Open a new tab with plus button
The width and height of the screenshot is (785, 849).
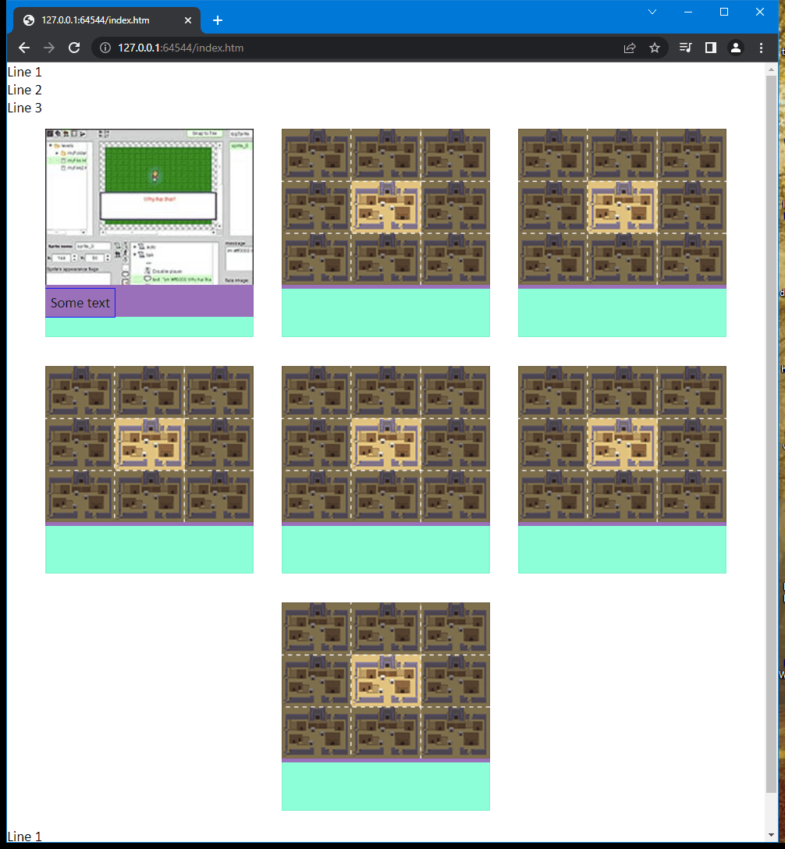(x=218, y=20)
